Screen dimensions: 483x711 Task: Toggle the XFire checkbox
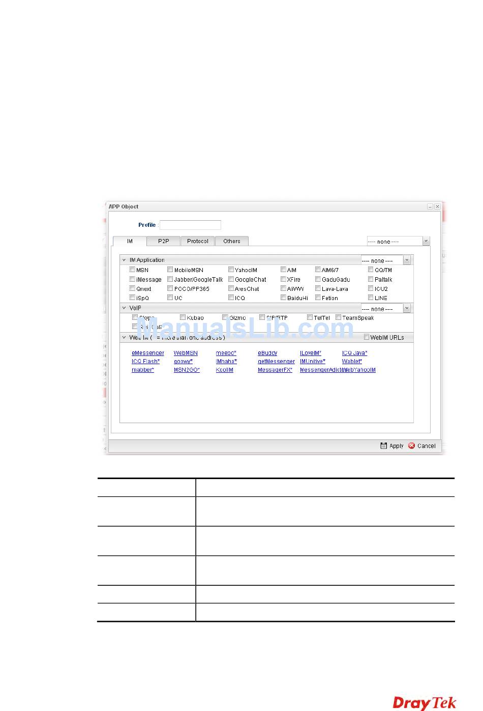pos(283,279)
